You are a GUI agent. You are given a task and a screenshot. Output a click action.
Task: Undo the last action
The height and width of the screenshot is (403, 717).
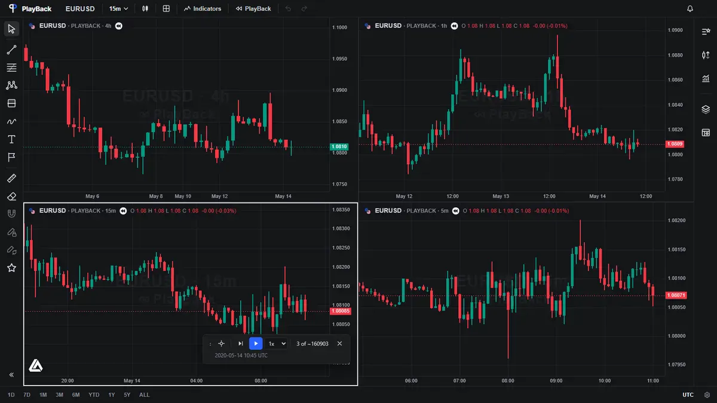tap(289, 8)
